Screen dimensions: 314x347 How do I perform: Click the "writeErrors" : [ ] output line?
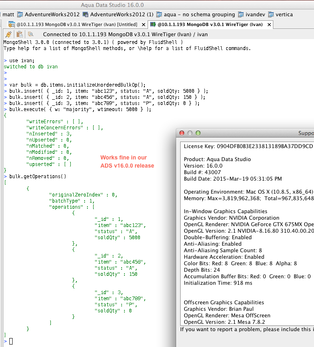tap(55, 122)
